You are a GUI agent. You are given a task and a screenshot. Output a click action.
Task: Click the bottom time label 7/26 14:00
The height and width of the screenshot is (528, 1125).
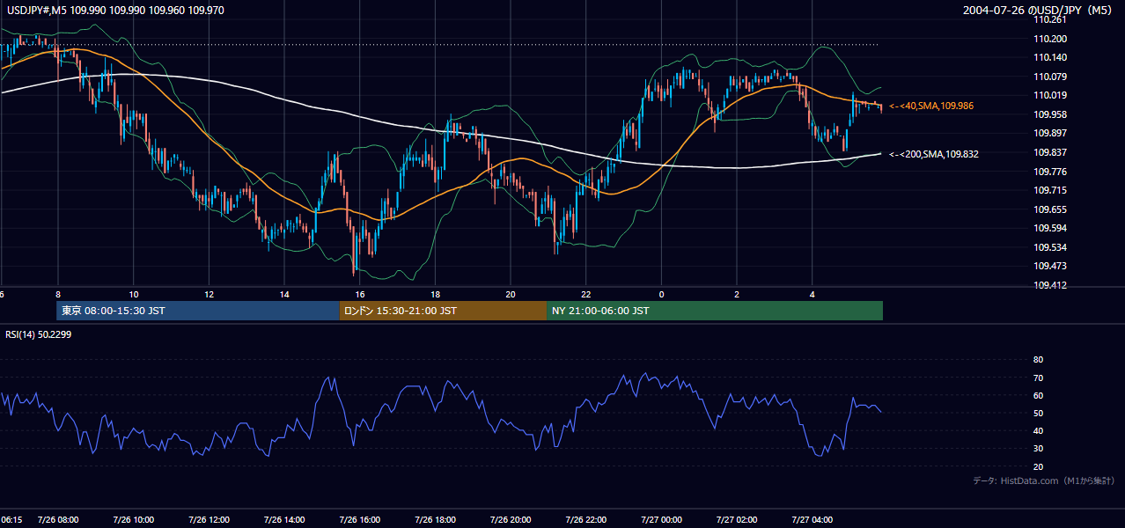point(284,520)
